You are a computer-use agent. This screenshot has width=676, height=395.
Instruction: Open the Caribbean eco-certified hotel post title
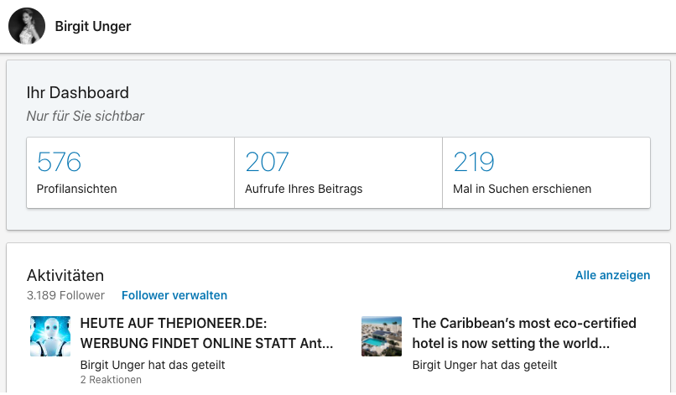pyautogui.click(x=524, y=333)
